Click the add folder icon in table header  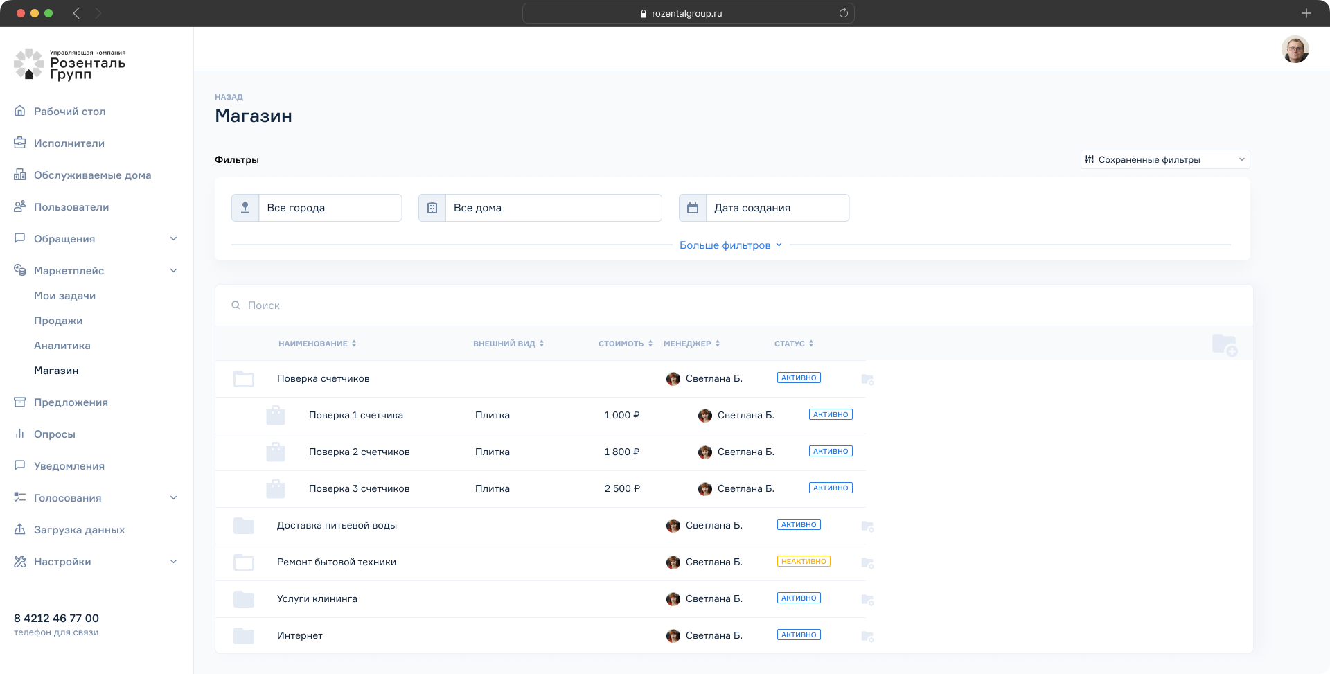point(1224,344)
